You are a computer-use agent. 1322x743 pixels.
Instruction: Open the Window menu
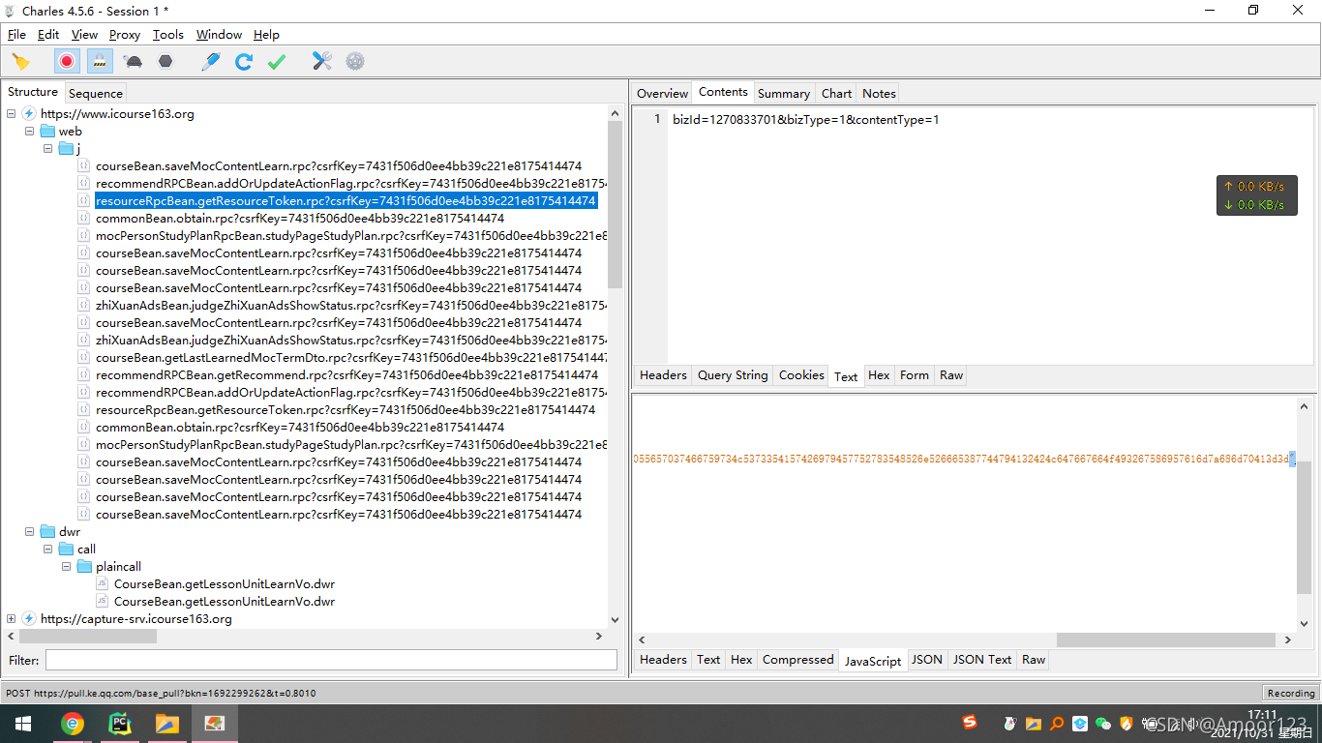(219, 35)
